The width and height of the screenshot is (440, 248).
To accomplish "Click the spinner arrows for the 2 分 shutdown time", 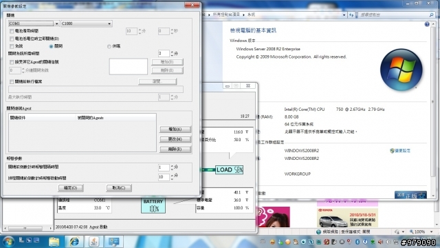I will (172, 54).
